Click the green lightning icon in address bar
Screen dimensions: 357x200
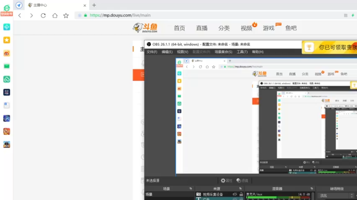coord(353,16)
